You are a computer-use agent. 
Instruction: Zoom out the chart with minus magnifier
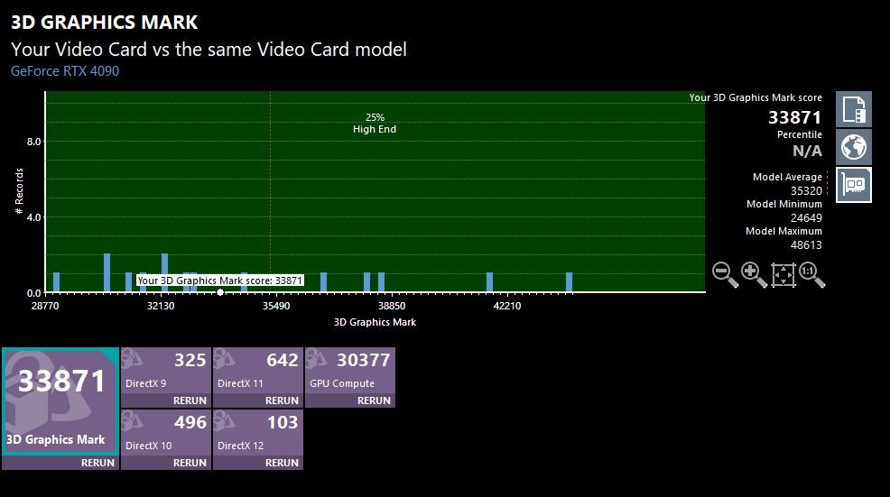coord(726,274)
